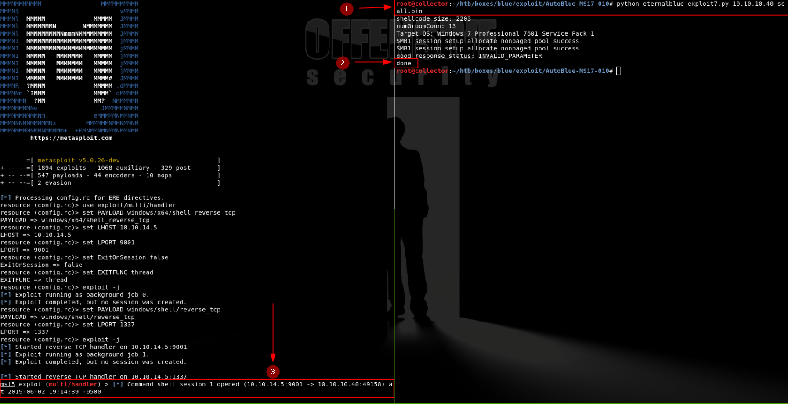788x404 pixels.
Task: Click the 'ExitOnSession => false' output line
Action: 41,265
